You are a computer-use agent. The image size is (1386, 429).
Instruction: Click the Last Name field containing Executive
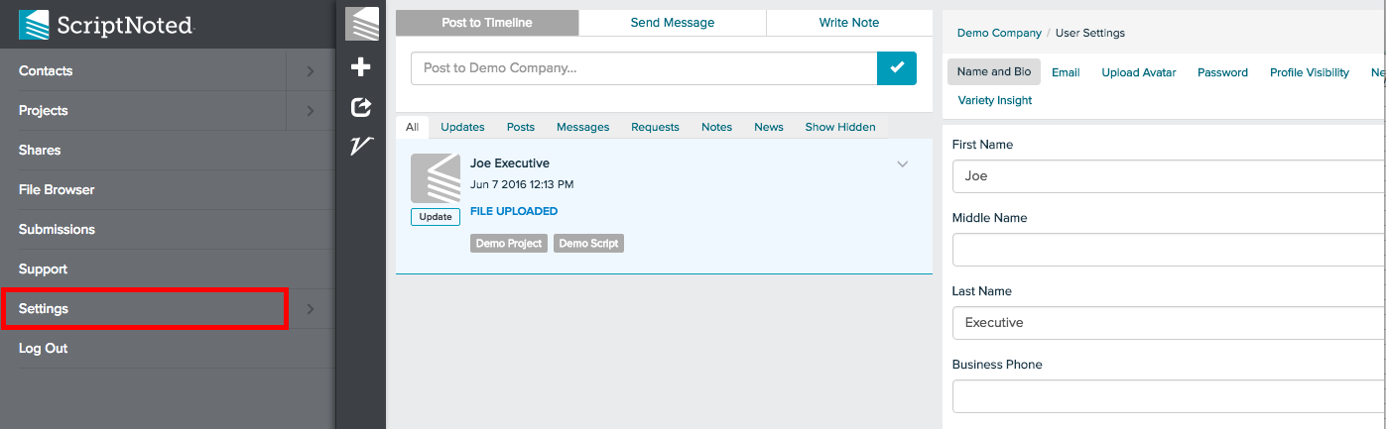point(1169,323)
